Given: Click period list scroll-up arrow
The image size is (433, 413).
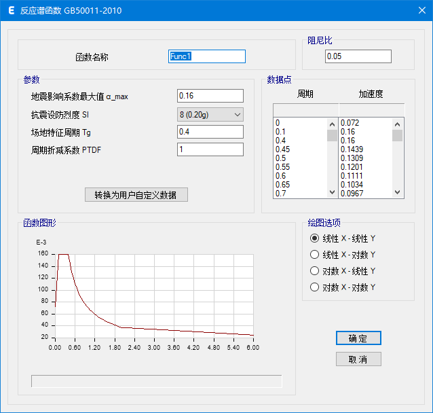Looking at the screenshot, I should coord(332,124).
